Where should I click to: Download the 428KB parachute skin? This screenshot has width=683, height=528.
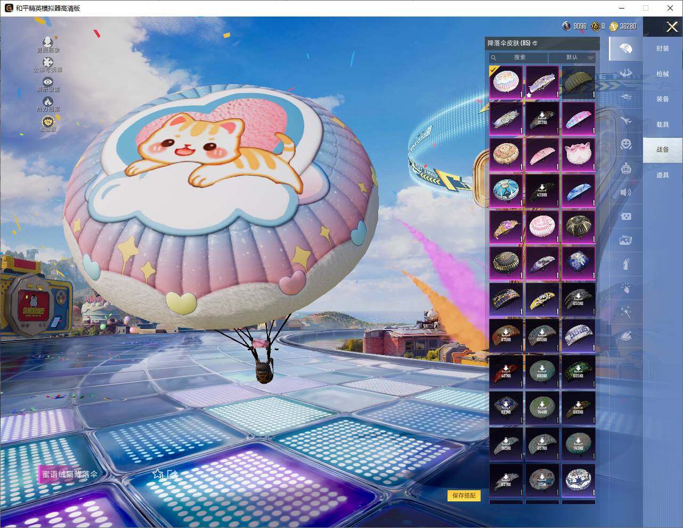click(542, 191)
